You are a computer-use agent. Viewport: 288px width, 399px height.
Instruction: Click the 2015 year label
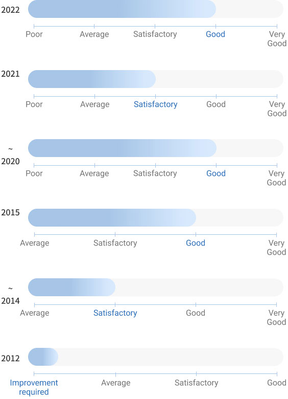click(10, 212)
